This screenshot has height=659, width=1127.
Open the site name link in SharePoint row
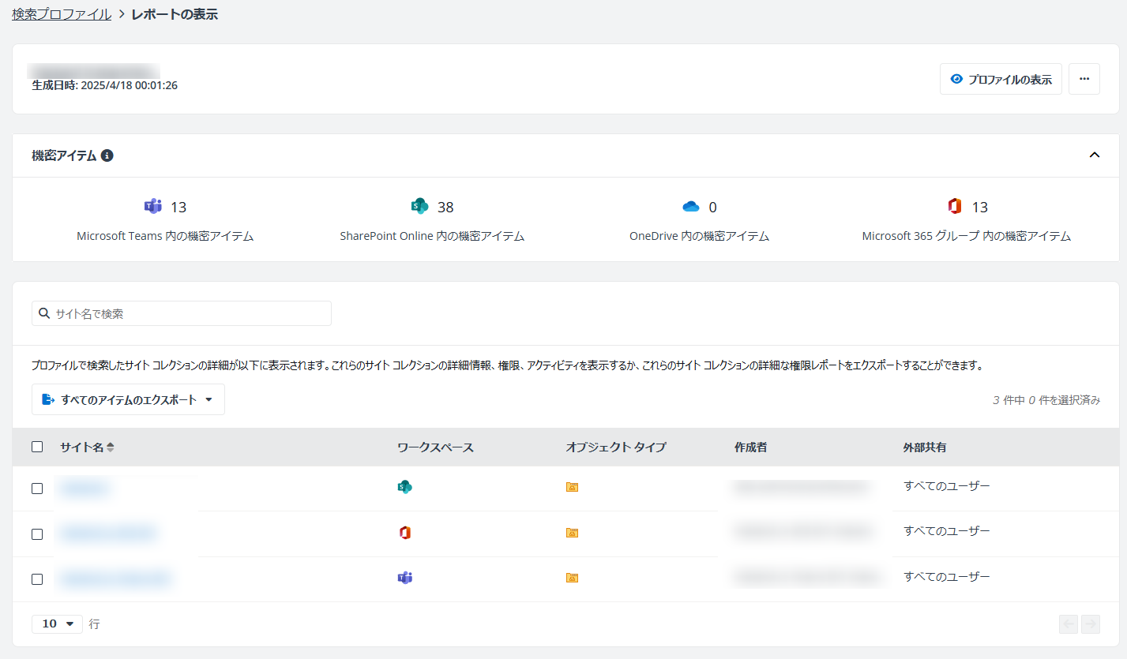point(85,489)
